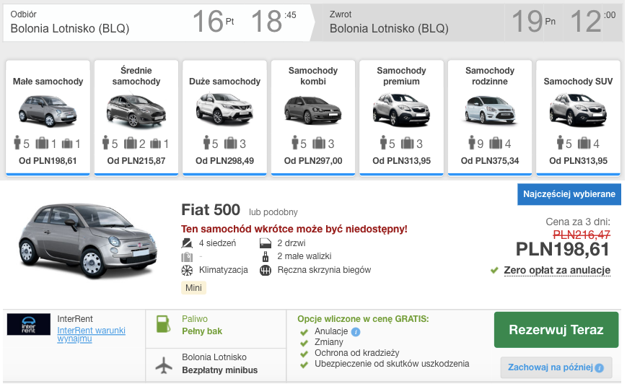Select the Samochody SUV category card

[x=578, y=118]
